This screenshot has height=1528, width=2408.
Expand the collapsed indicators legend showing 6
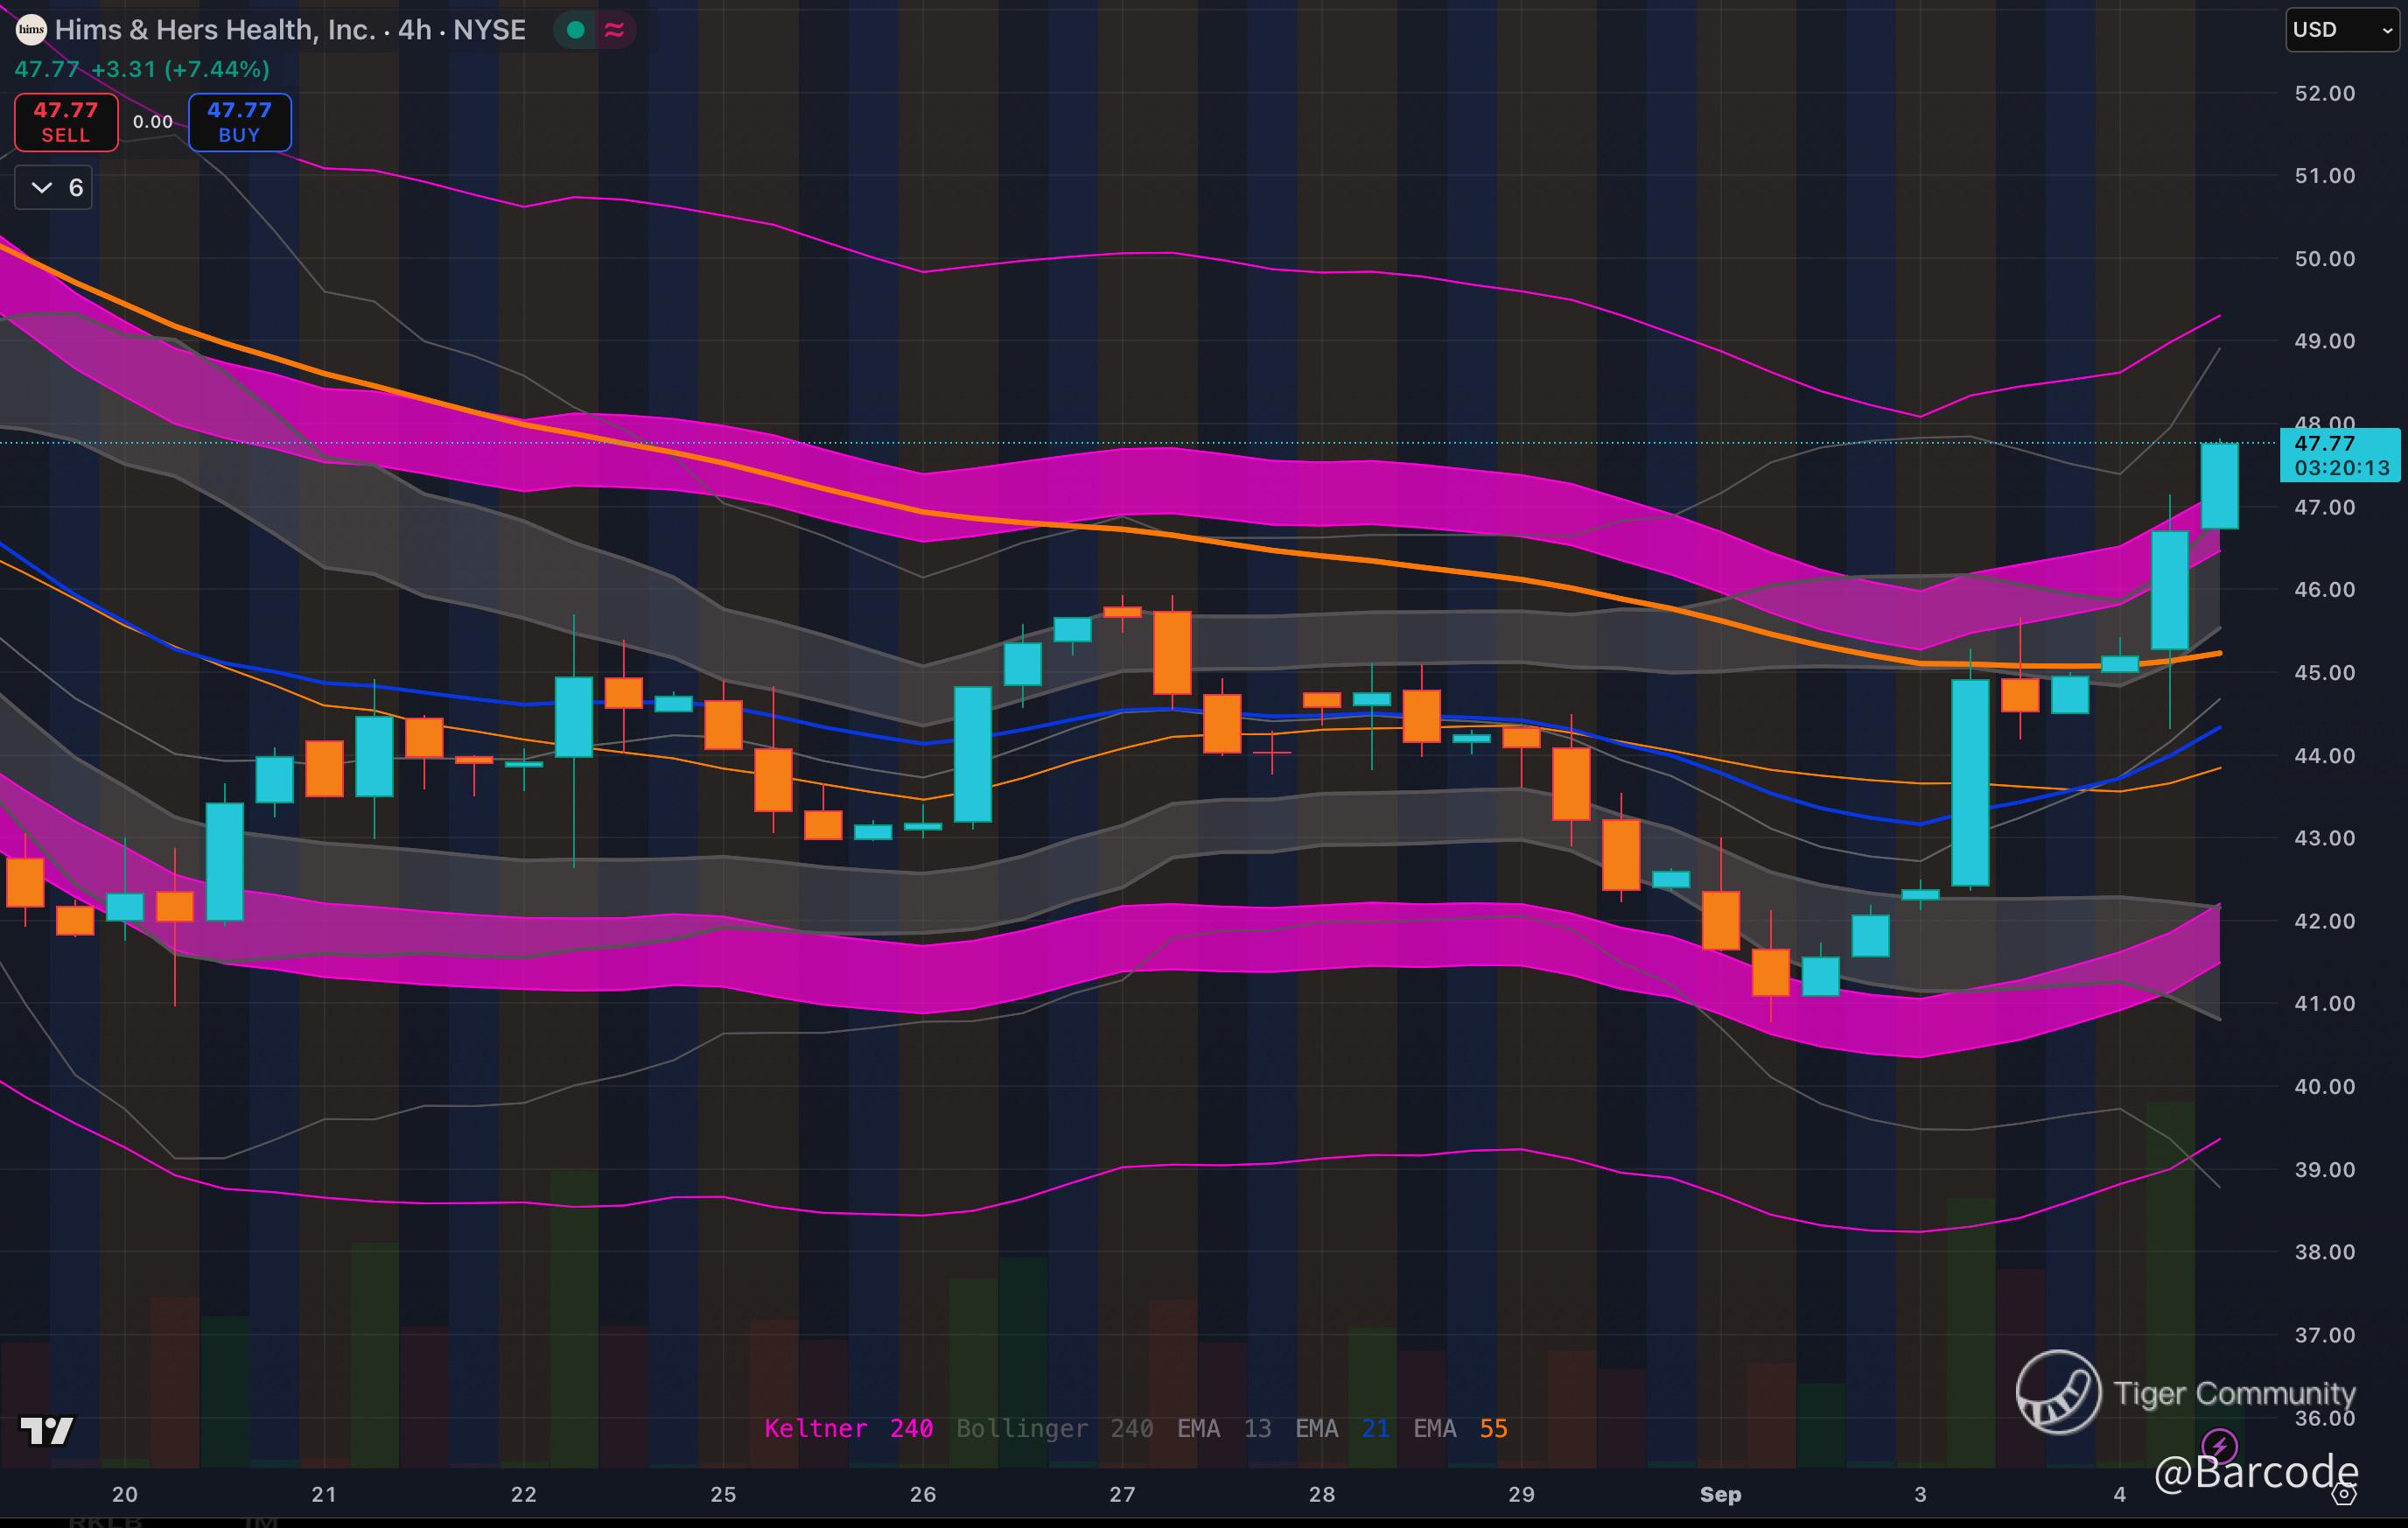54,188
